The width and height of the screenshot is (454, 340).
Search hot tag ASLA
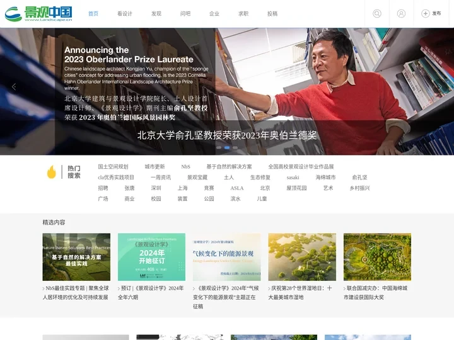pyautogui.click(x=237, y=188)
